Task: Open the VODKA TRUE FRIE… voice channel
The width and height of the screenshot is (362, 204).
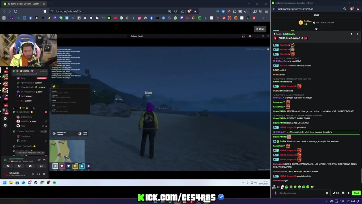Action: point(30,131)
